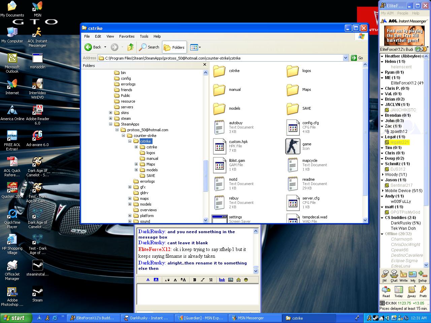
Task: Select the custom.hpk file icon
Action: 220,146
